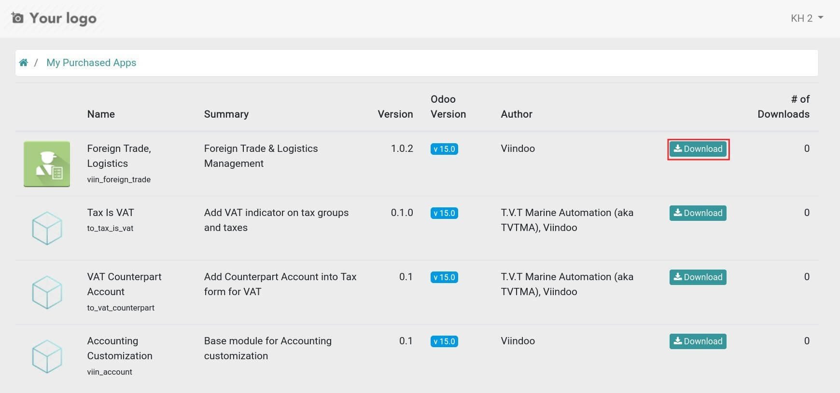
Task: Download the Foreign Trade, Logistics app
Action: (x=698, y=149)
